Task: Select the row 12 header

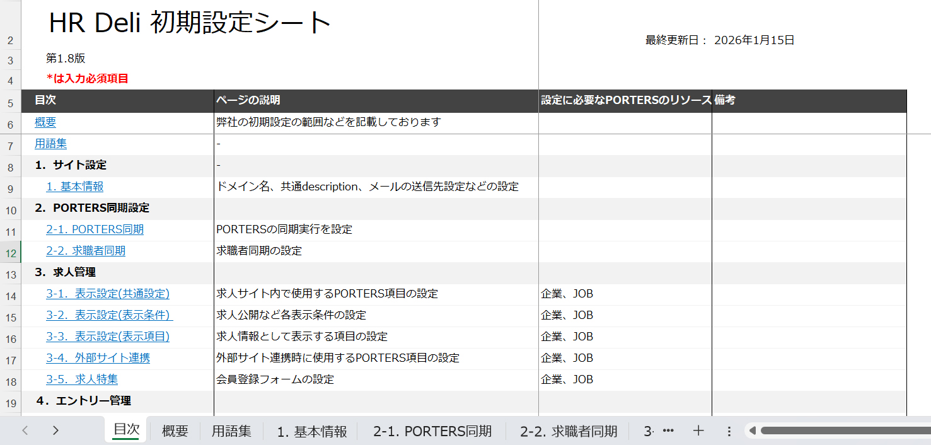Action: pyautogui.click(x=11, y=251)
